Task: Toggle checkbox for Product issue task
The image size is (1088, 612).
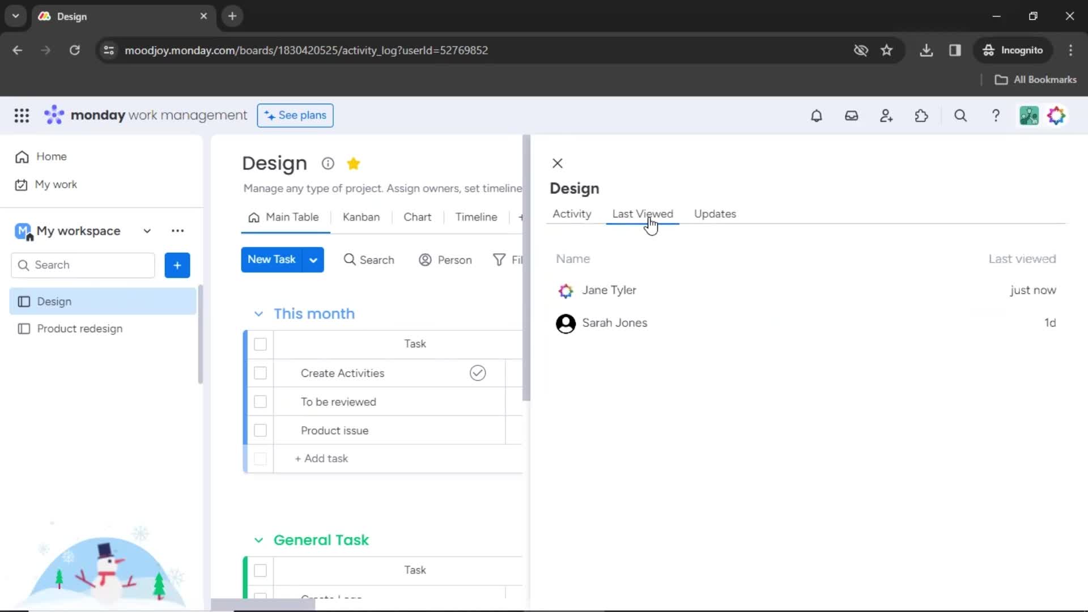Action: tap(261, 431)
